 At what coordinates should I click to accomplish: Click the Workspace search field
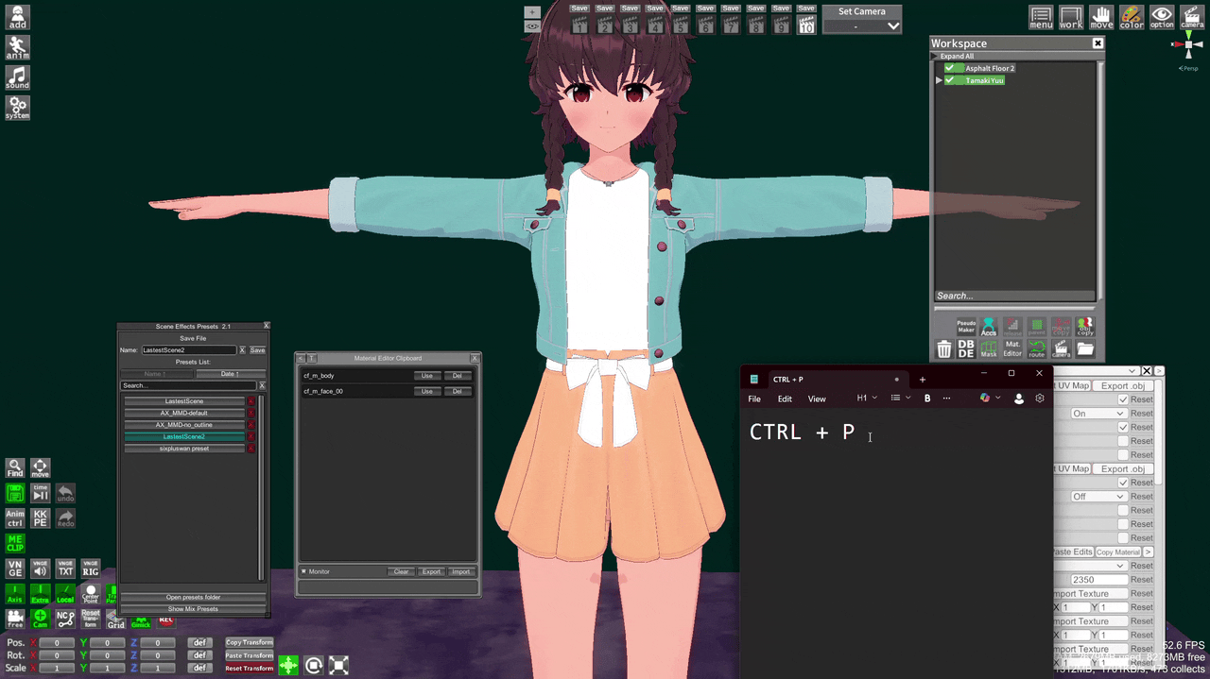tap(1011, 296)
